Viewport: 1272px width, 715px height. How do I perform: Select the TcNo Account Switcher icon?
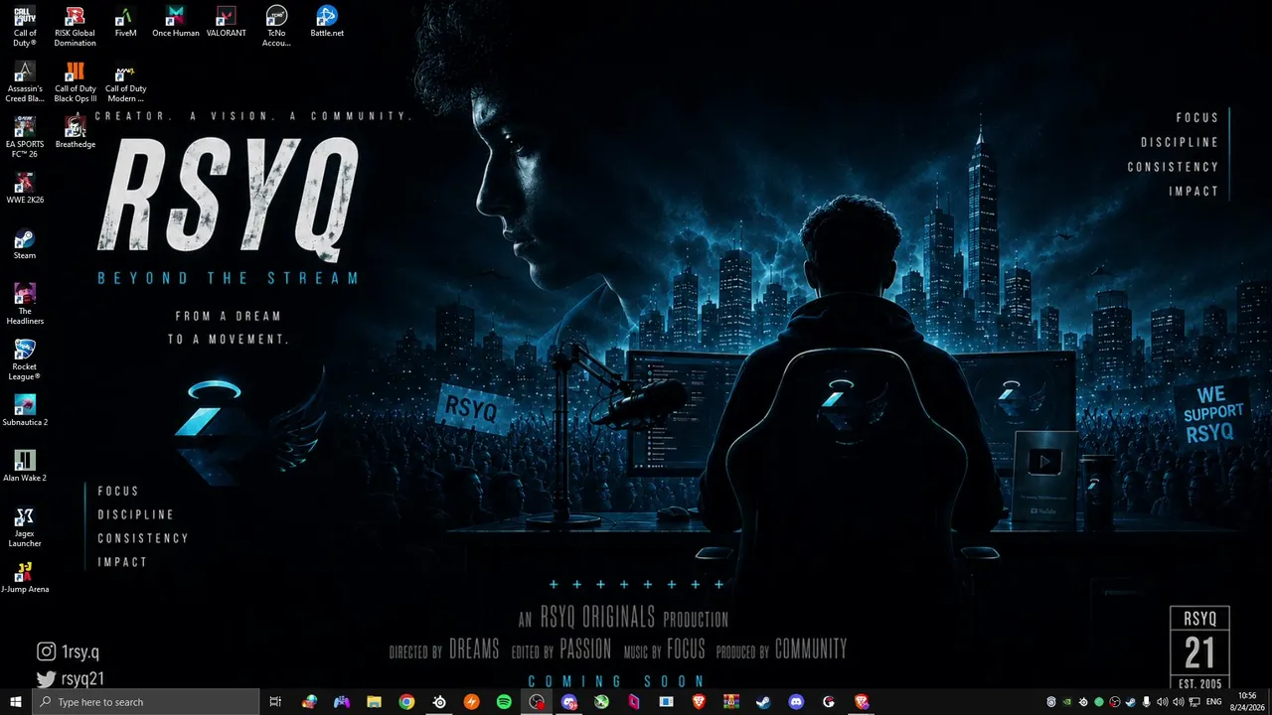[276, 26]
